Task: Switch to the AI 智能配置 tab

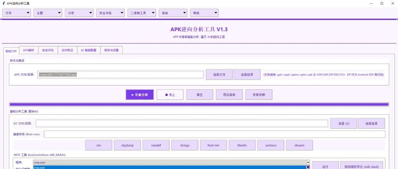Action: pyautogui.click(x=89, y=50)
